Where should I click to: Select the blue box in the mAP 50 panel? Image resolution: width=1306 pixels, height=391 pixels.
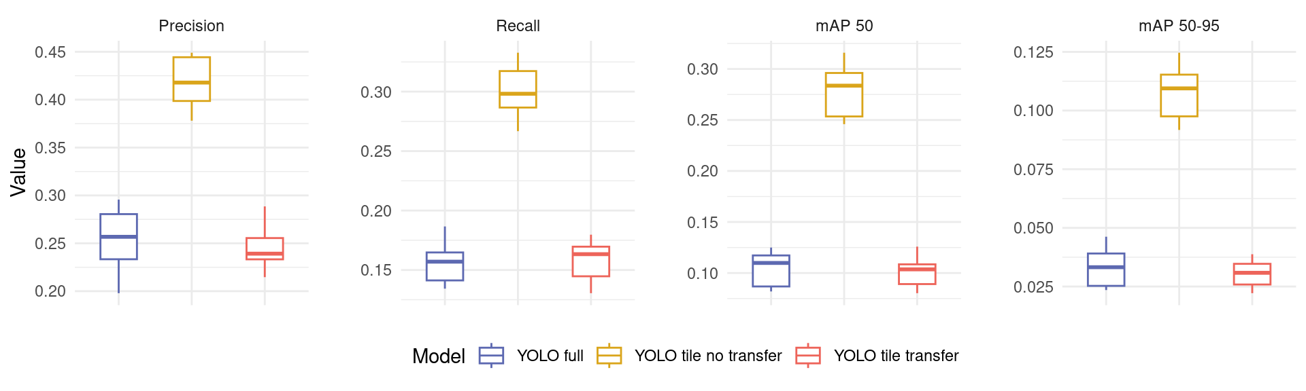[771, 271]
